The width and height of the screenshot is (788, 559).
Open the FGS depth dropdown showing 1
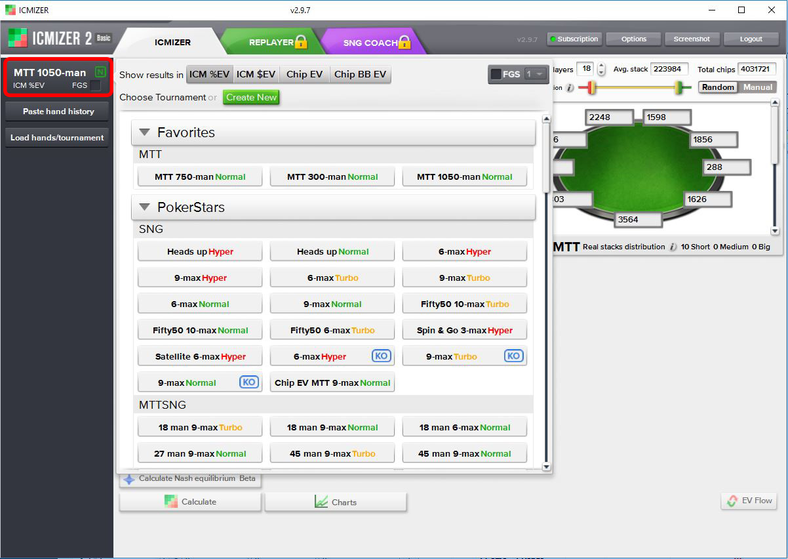pos(535,74)
